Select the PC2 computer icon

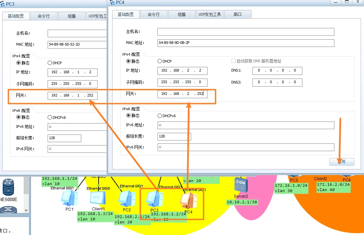127,199
